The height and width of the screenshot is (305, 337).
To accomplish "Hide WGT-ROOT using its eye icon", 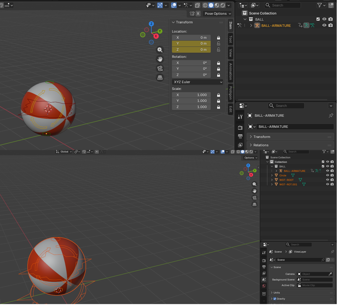I will (x=328, y=180).
